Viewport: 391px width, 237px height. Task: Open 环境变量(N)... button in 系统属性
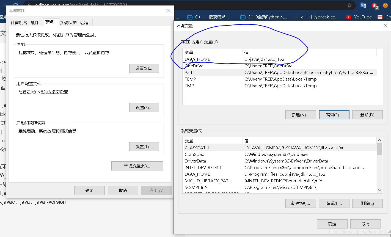point(137,166)
